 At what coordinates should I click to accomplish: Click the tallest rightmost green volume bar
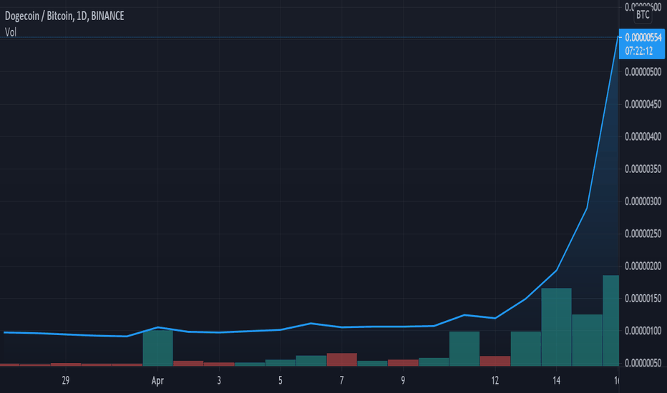point(611,321)
